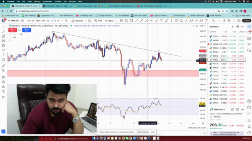Open the History menu in menu bar
252x141 pixels.
37,2
